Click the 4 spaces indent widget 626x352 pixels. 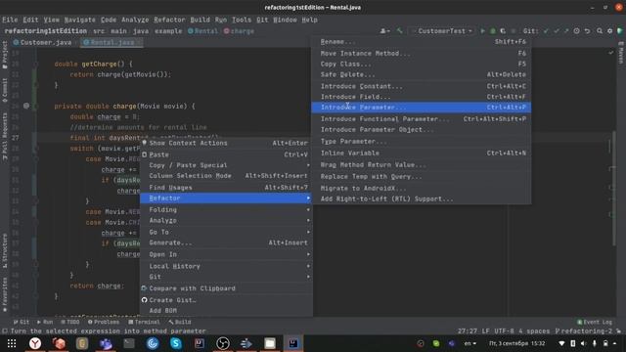pyautogui.click(x=534, y=330)
